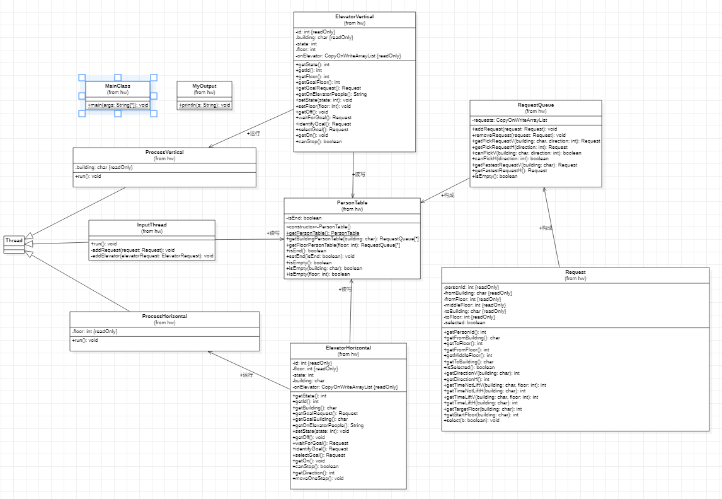Click +run(): void in ProcessVertical
The height and width of the screenshot is (499, 722).
pyautogui.click(x=88, y=176)
